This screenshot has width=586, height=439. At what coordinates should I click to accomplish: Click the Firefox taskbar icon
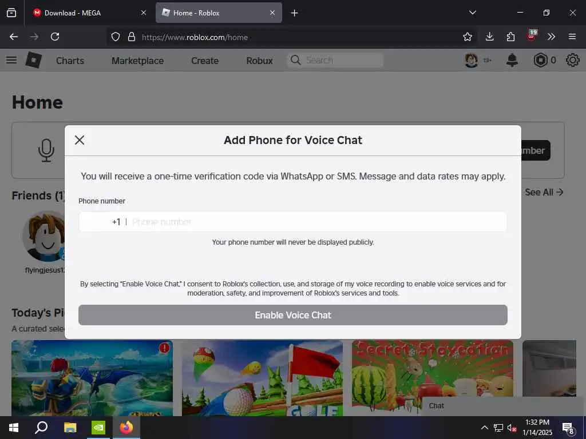tap(126, 428)
